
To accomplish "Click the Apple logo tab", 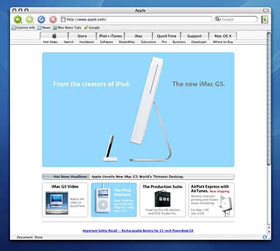I will pyautogui.click(x=54, y=36).
